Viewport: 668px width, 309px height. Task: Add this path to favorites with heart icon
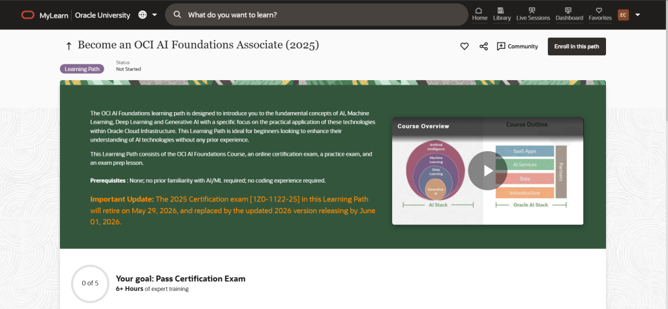pos(464,46)
